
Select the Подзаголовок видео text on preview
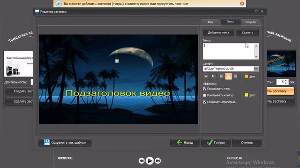118,93
